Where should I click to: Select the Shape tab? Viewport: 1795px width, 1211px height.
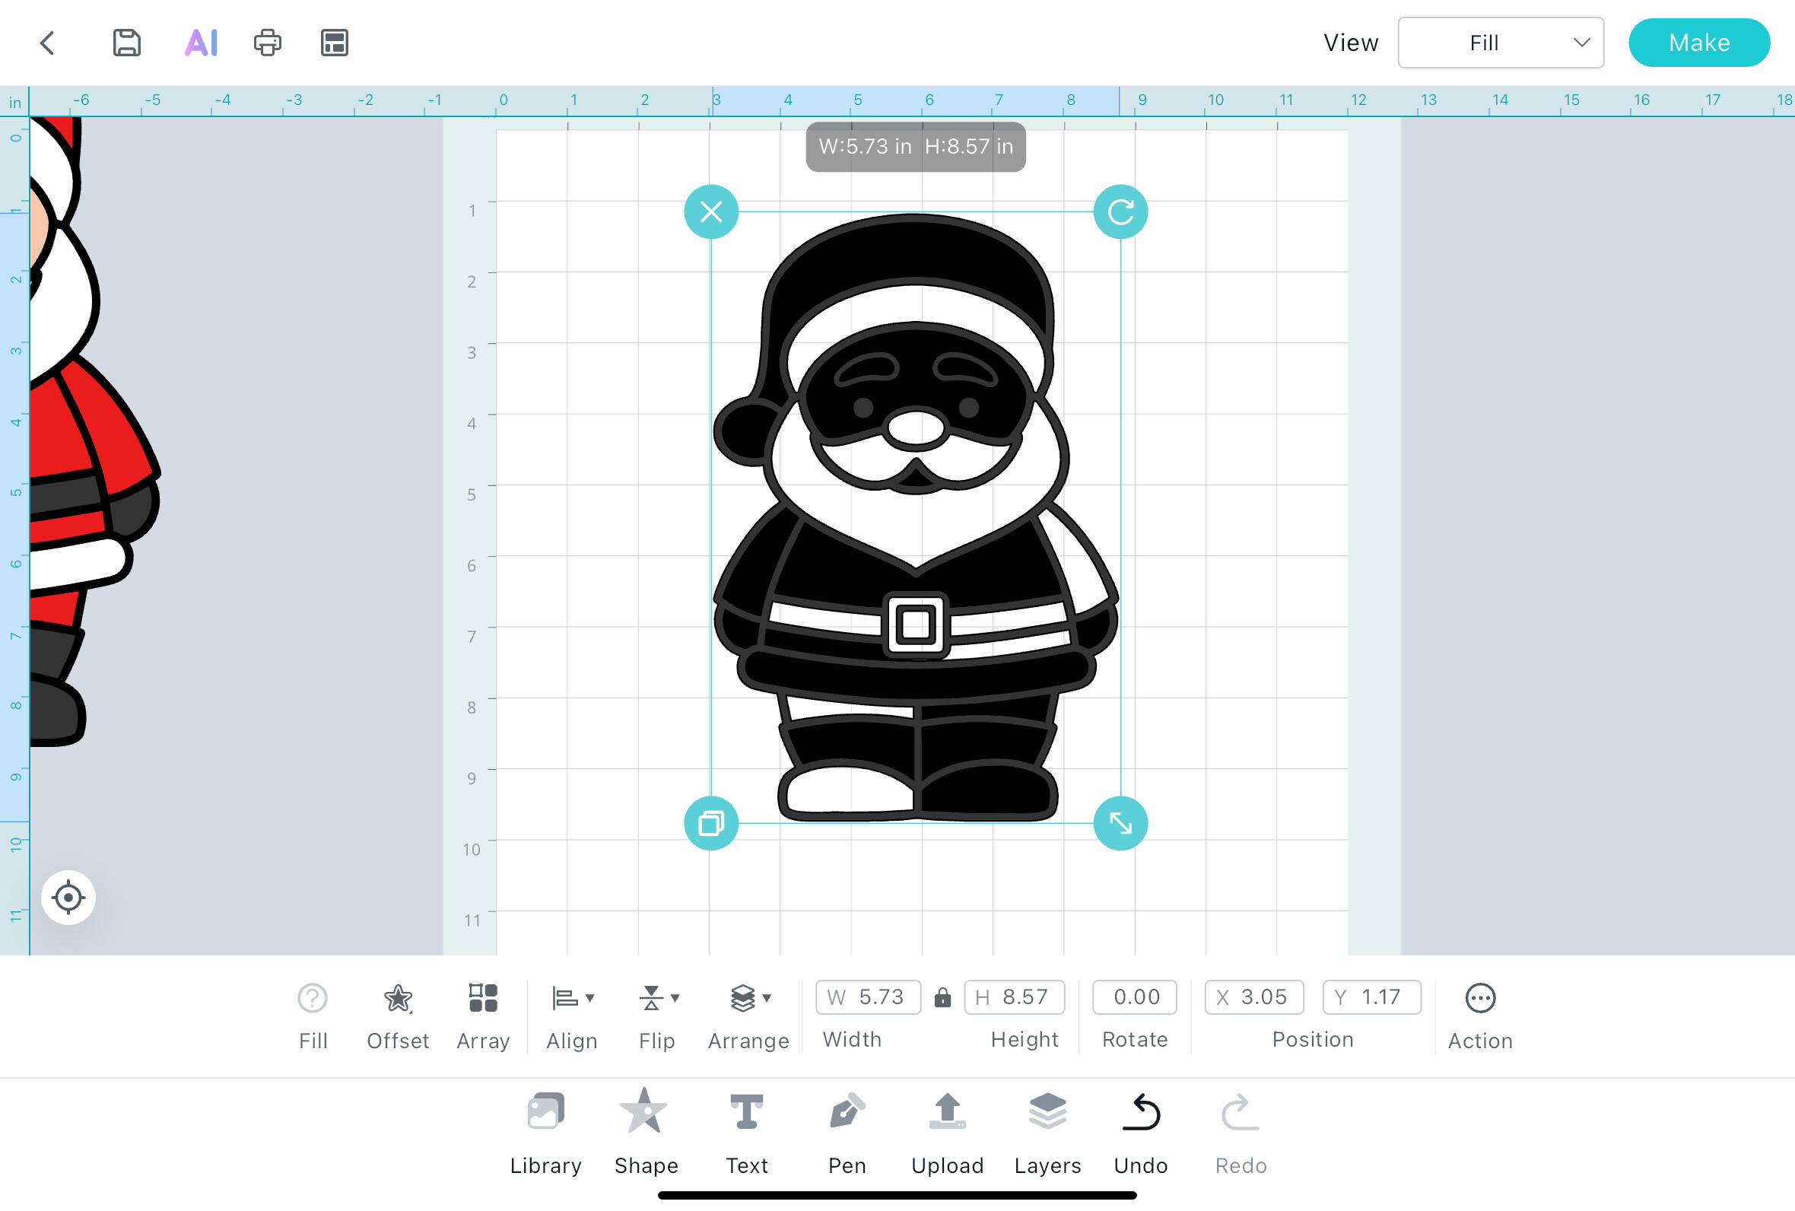tap(646, 1130)
